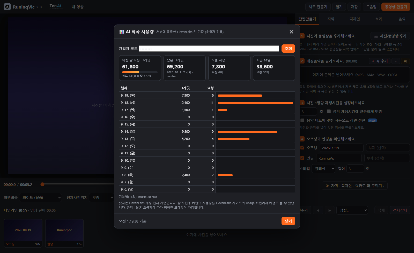Click the 엔딩 title field RuninqVic
Screen dimensions: 414x253
339,158
